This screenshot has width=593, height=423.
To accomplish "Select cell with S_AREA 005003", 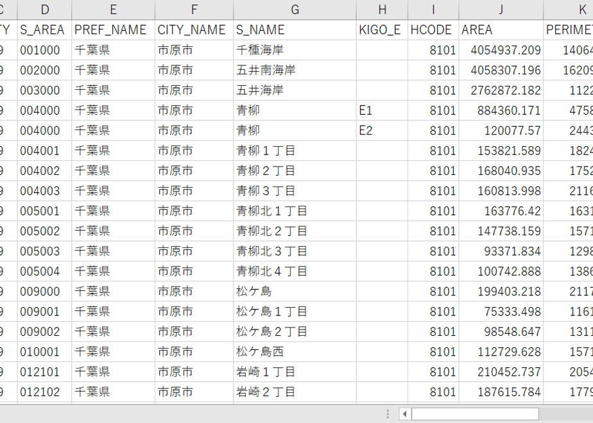I will [x=44, y=251].
